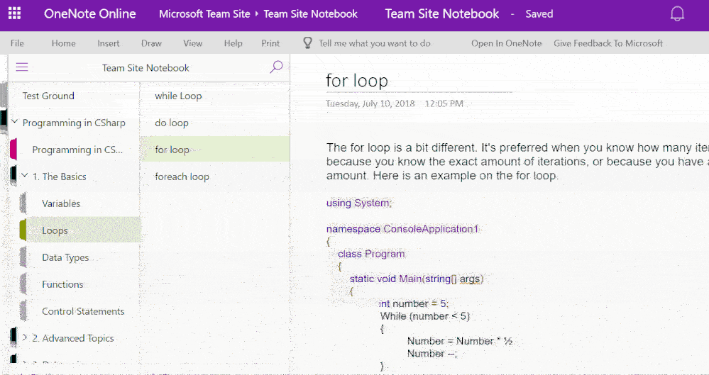Click the 'static void Main' line
The width and height of the screenshot is (709, 375).
coord(417,279)
